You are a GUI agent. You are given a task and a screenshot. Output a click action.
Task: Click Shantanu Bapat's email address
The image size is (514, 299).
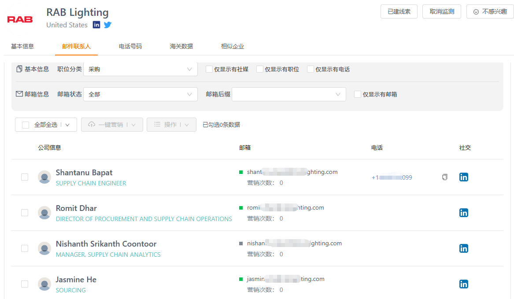(x=292, y=172)
